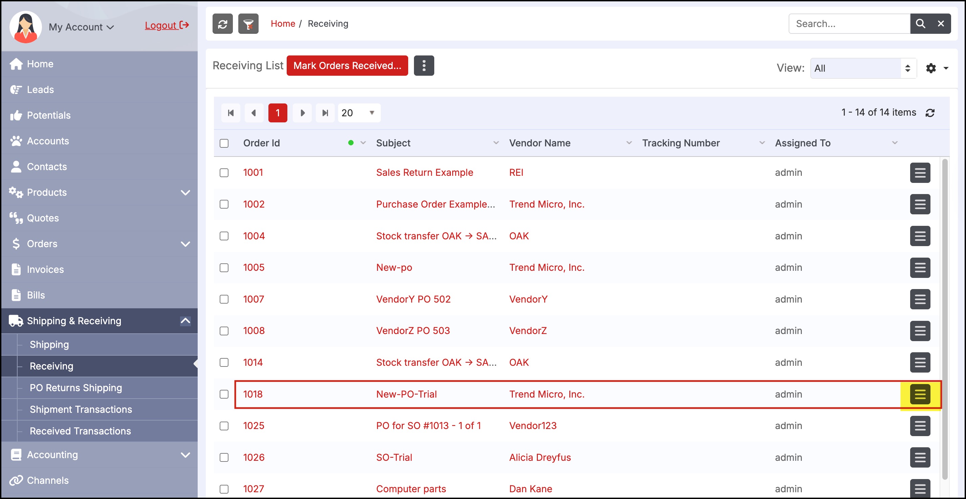Refresh the grid beside the items count

coord(930,113)
